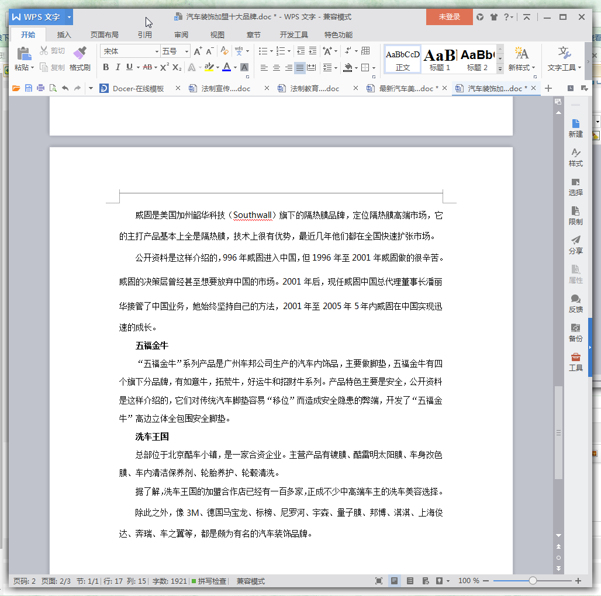Toggle italic formatting
Screen dimensions: 601x596
118,67
